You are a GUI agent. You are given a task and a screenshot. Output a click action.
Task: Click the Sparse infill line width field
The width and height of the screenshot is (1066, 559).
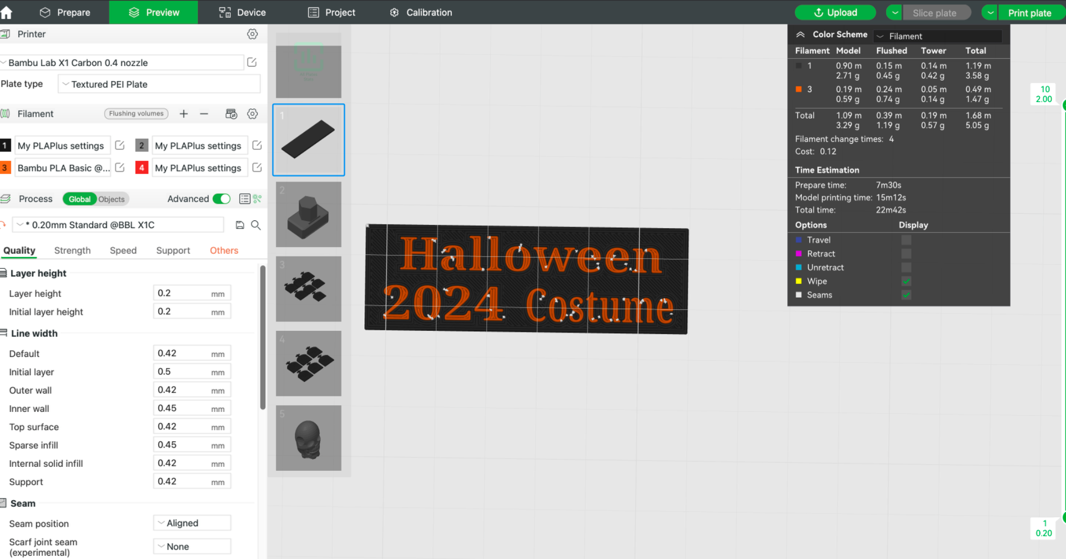[x=192, y=445]
